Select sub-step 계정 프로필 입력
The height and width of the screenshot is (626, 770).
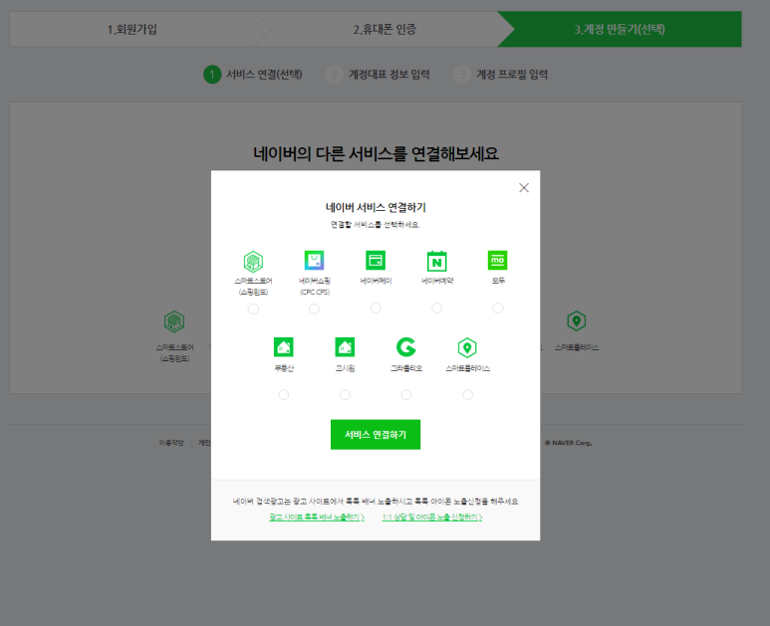tap(501, 75)
